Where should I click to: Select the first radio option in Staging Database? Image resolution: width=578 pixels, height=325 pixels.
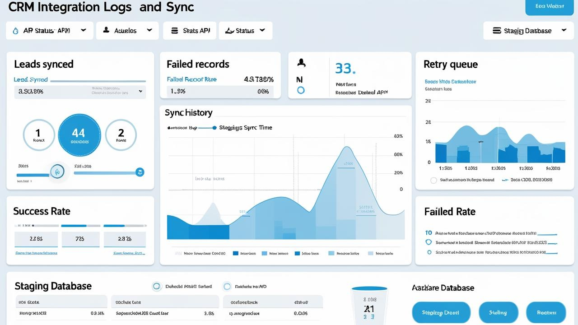click(157, 286)
